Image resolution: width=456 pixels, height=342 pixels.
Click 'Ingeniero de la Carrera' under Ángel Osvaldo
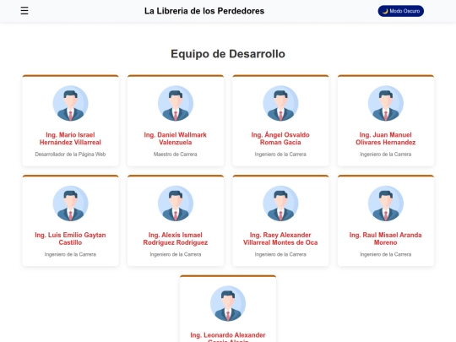(280, 155)
